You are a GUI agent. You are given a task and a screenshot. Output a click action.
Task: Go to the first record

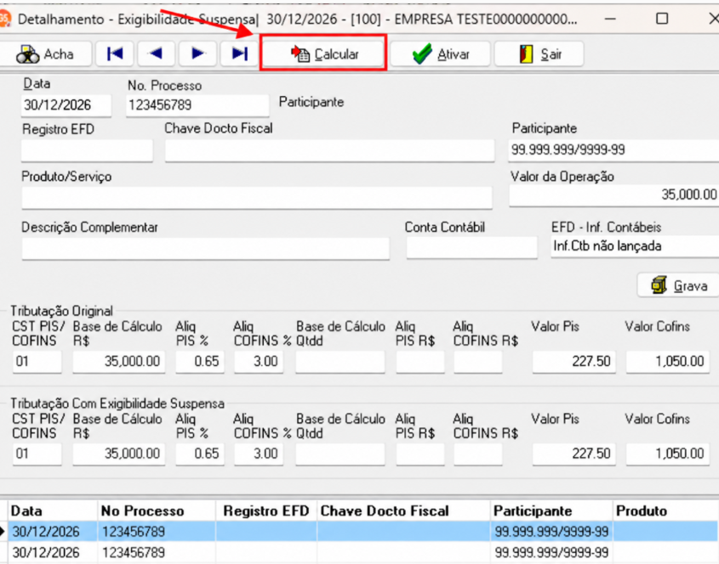[x=115, y=54]
